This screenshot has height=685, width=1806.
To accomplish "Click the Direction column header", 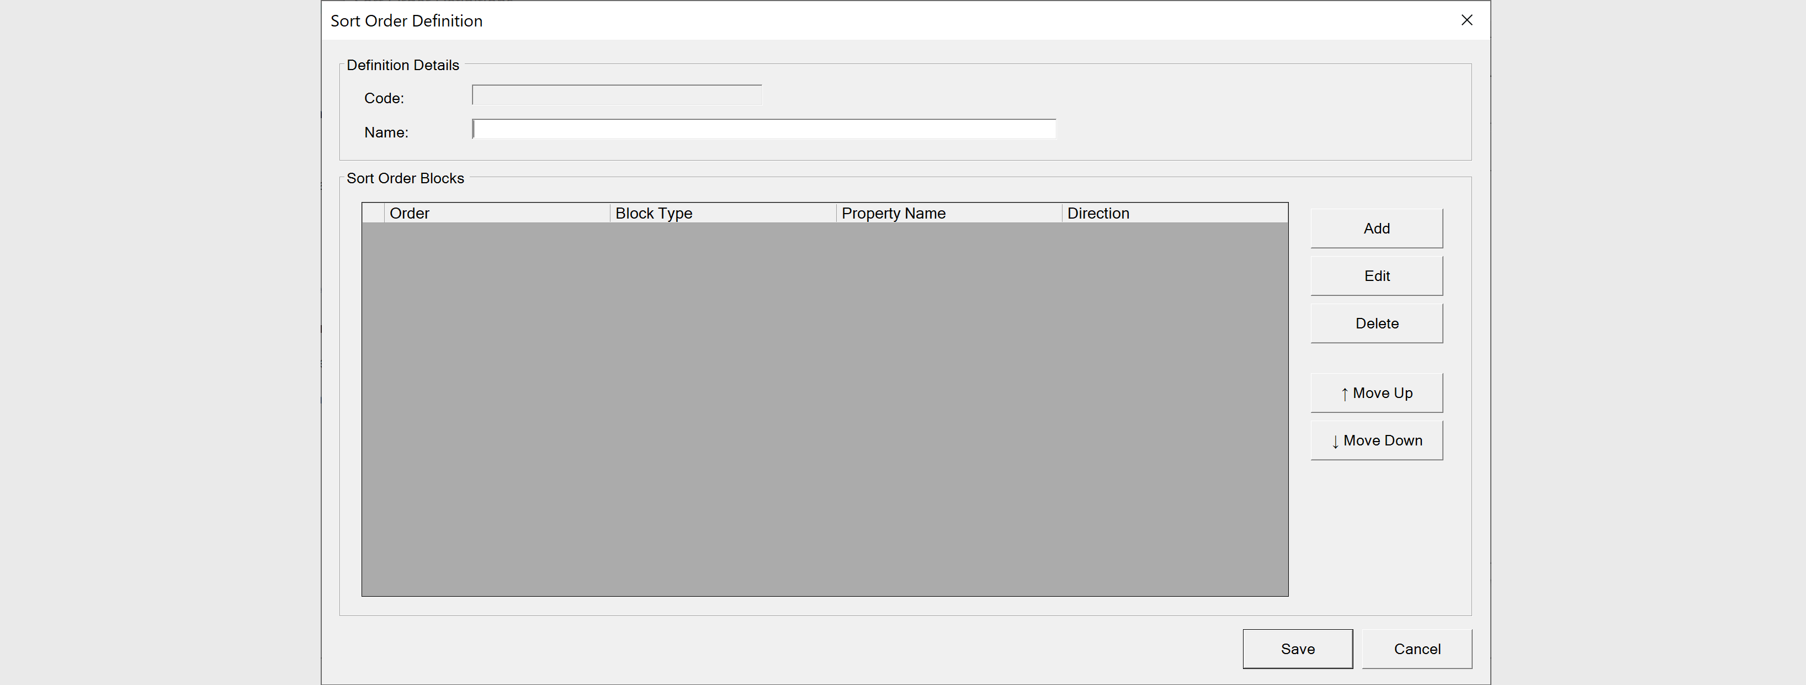I will point(1175,213).
